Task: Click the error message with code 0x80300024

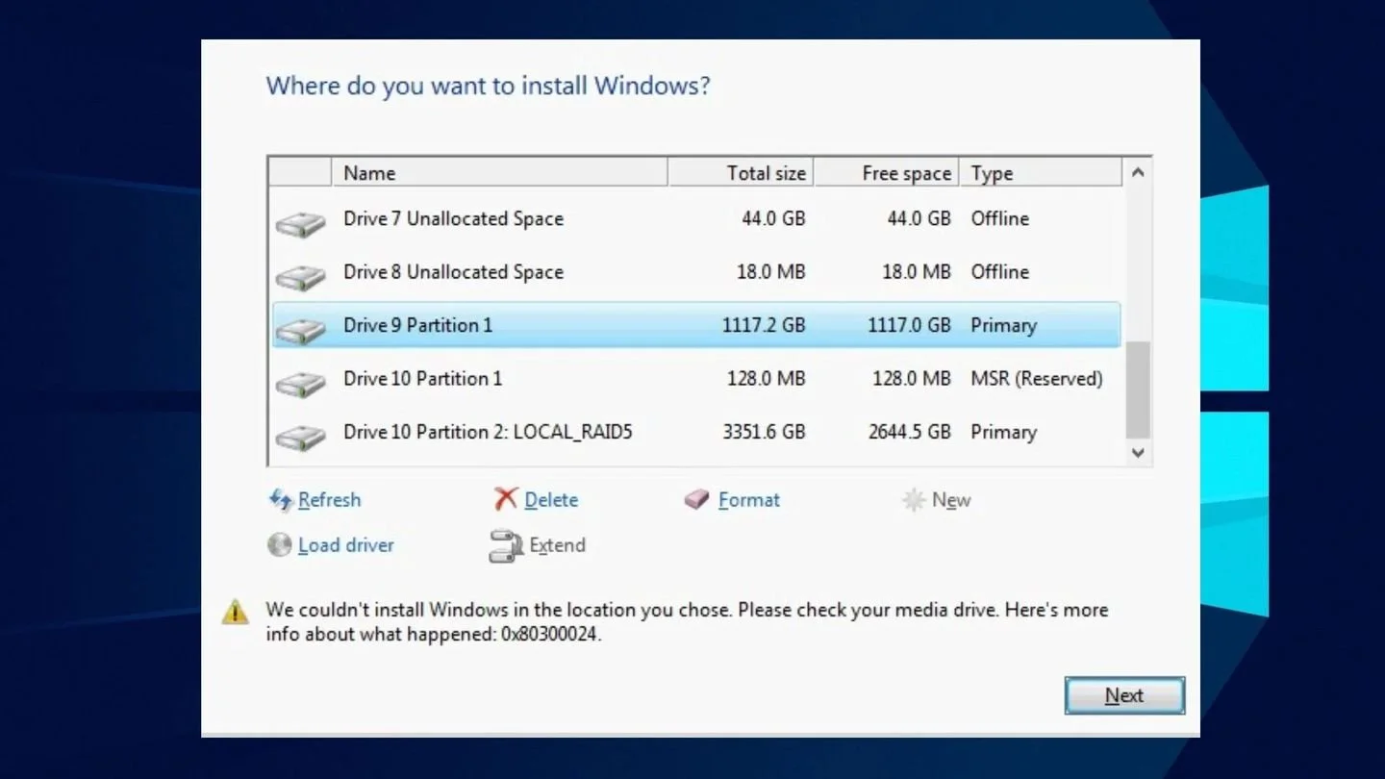Action: point(687,622)
